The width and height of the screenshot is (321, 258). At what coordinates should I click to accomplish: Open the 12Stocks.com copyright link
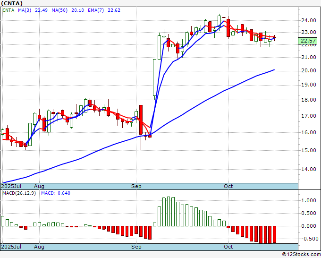[301, 255]
